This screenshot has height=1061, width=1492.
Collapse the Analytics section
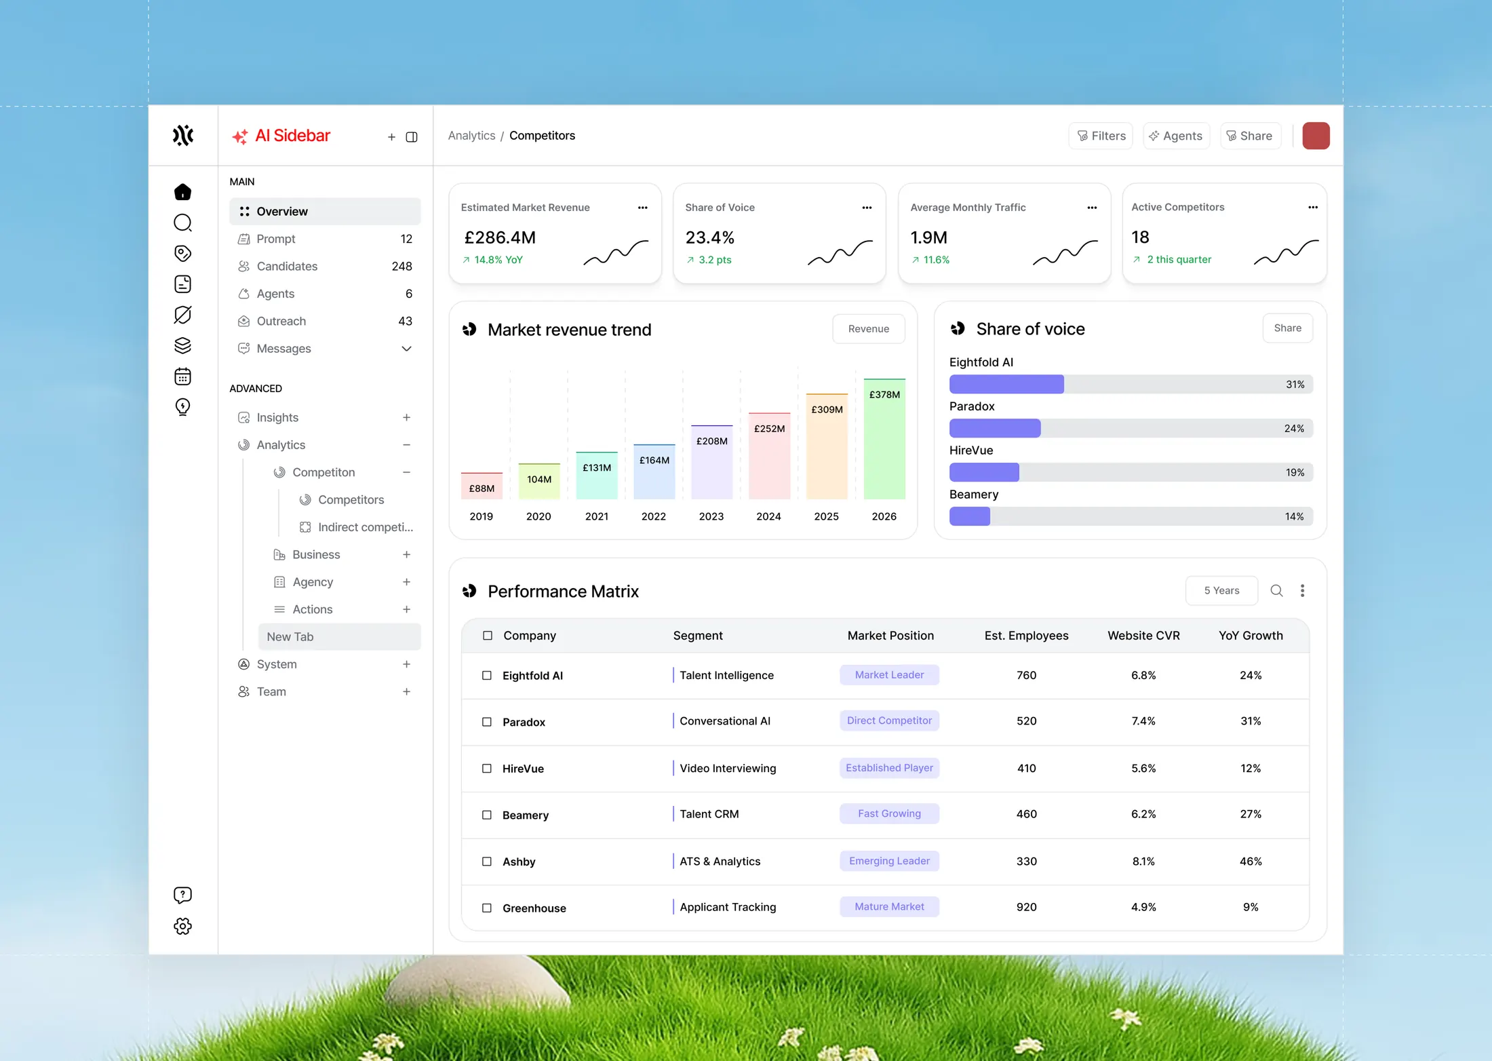pyautogui.click(x=407, y=445)
